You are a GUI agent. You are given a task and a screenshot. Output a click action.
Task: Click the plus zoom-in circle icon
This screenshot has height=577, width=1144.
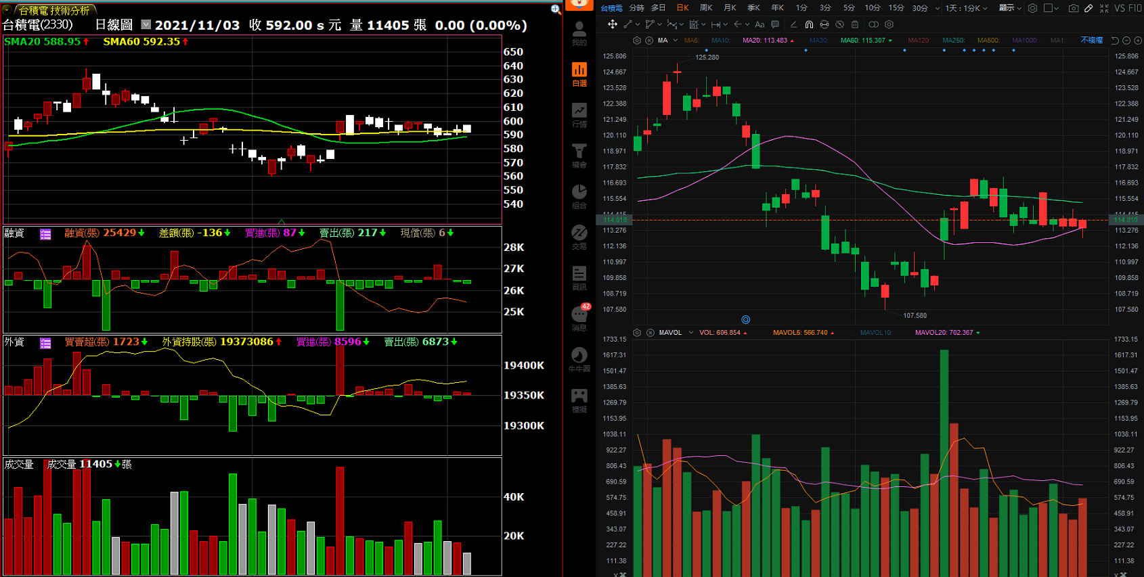click(x=1138, y=41)
